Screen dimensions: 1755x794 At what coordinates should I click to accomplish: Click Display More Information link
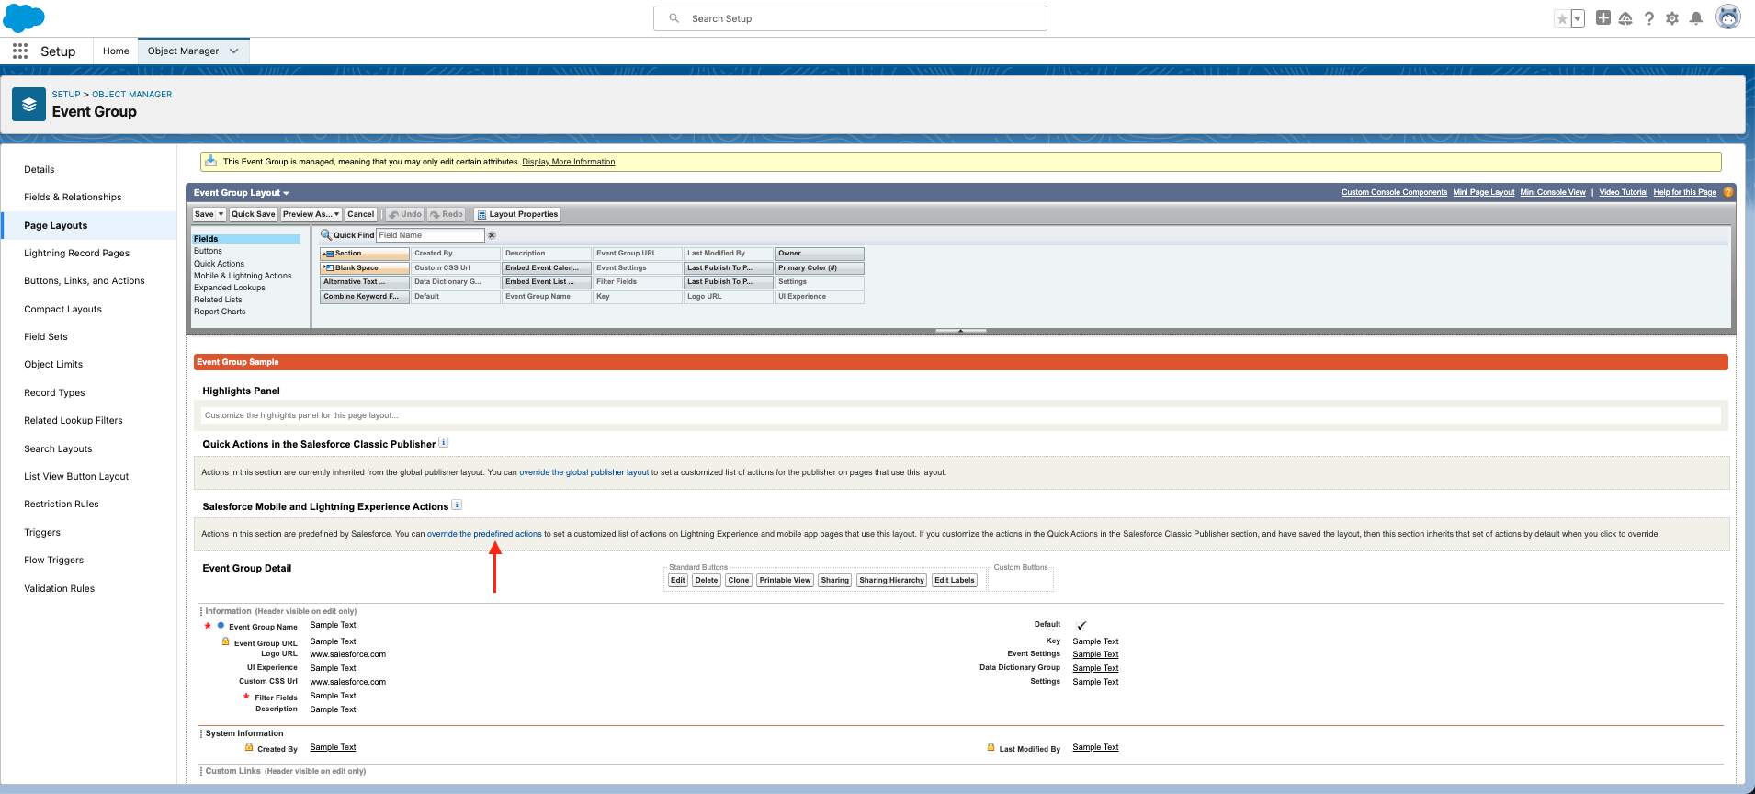[569, 162]
